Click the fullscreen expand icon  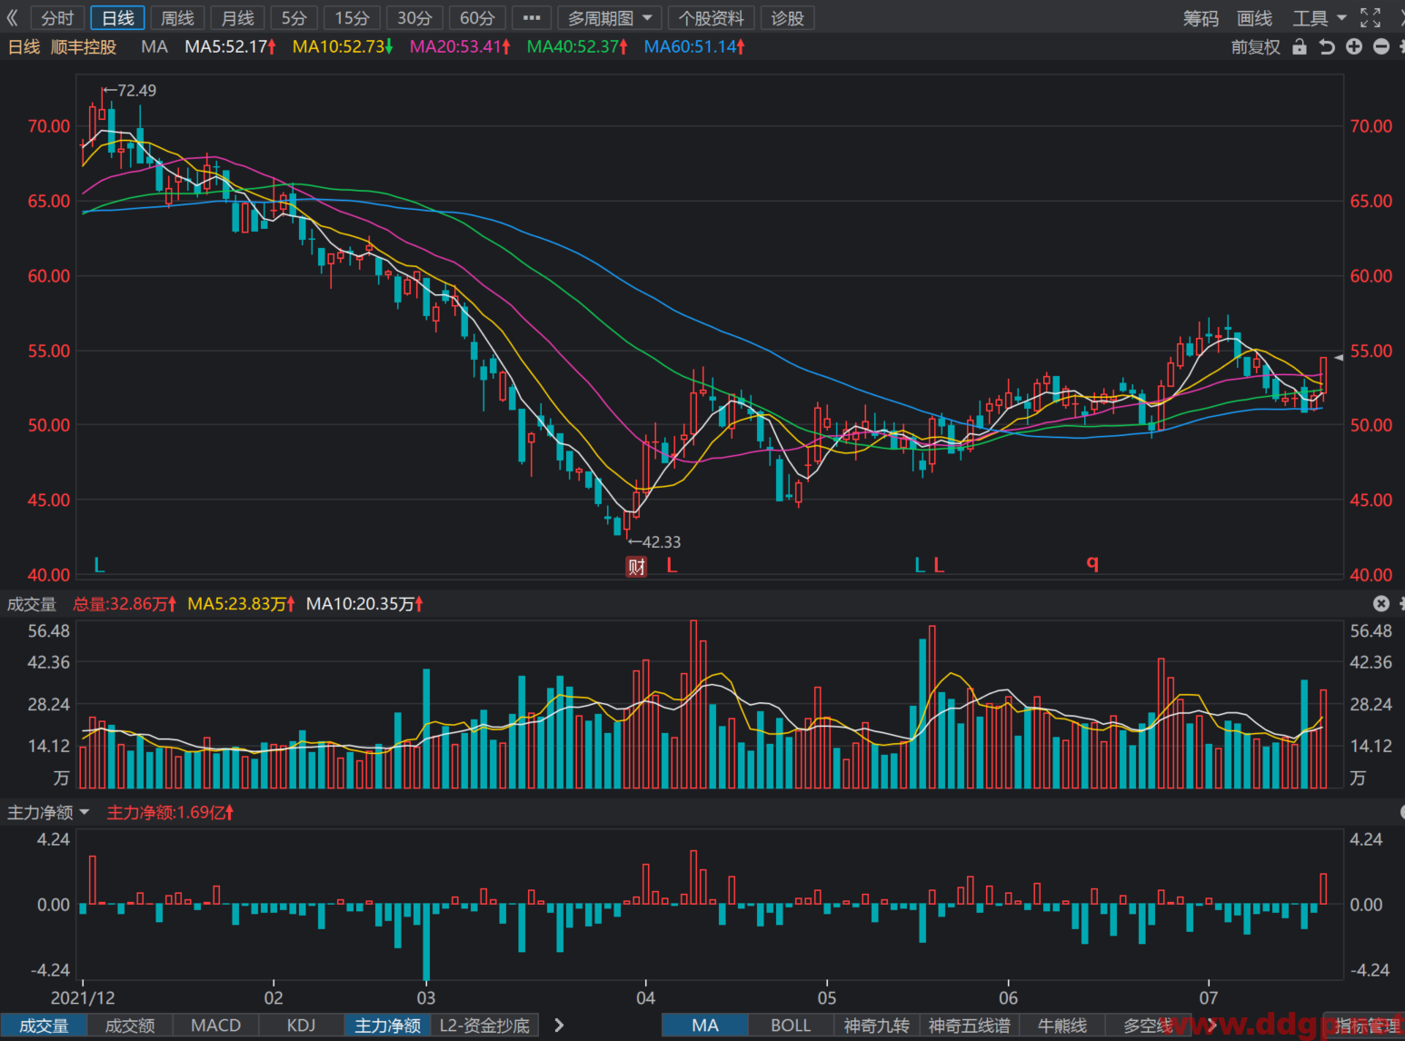tap(1370, 18)
